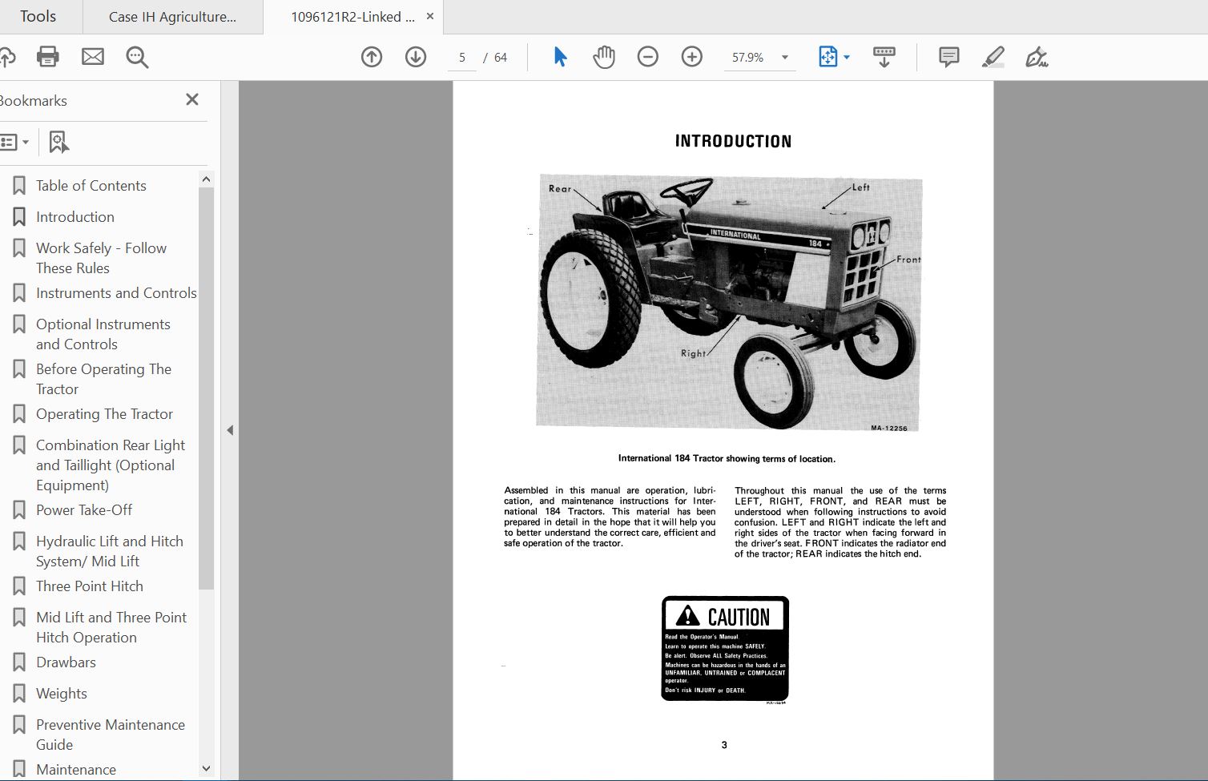Jump to the Three Point Hitch bookmark

pos(90,586)
